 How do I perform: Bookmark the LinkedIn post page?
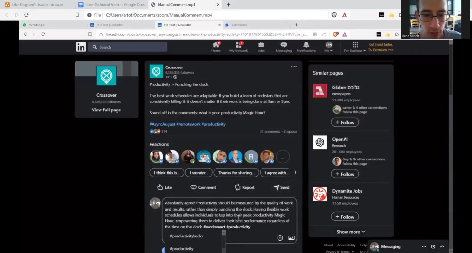coord(90,34)
